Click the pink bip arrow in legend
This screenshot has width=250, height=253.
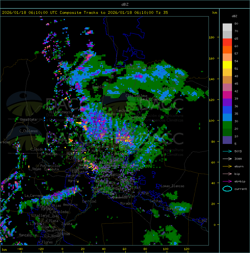coord(227,174)
